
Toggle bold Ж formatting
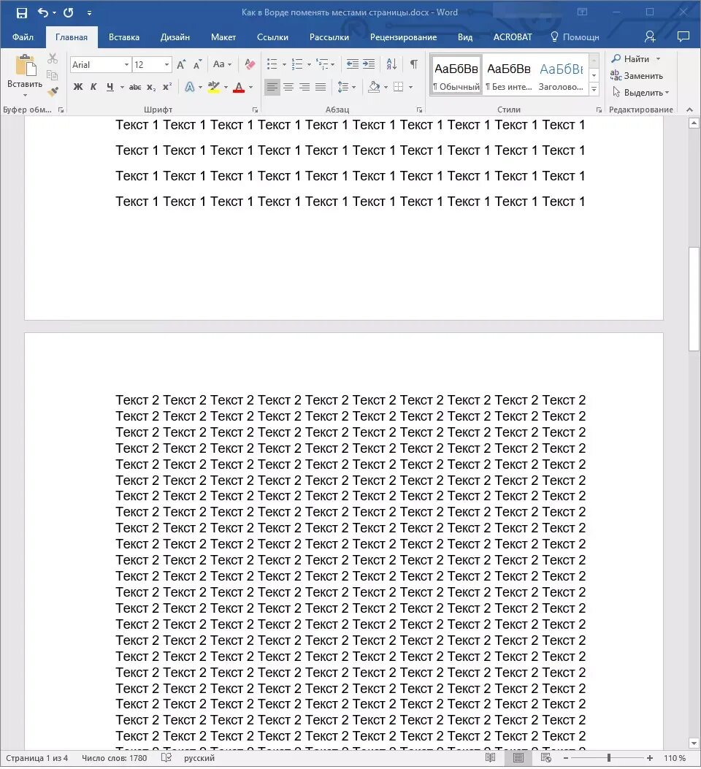[x=78, y=87]
